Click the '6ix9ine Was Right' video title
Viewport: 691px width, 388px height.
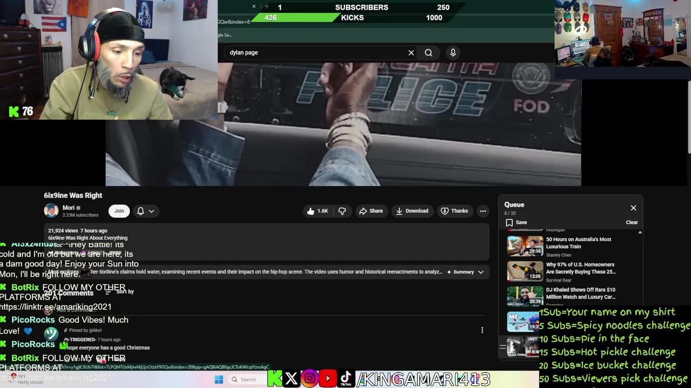coord(73,196)
